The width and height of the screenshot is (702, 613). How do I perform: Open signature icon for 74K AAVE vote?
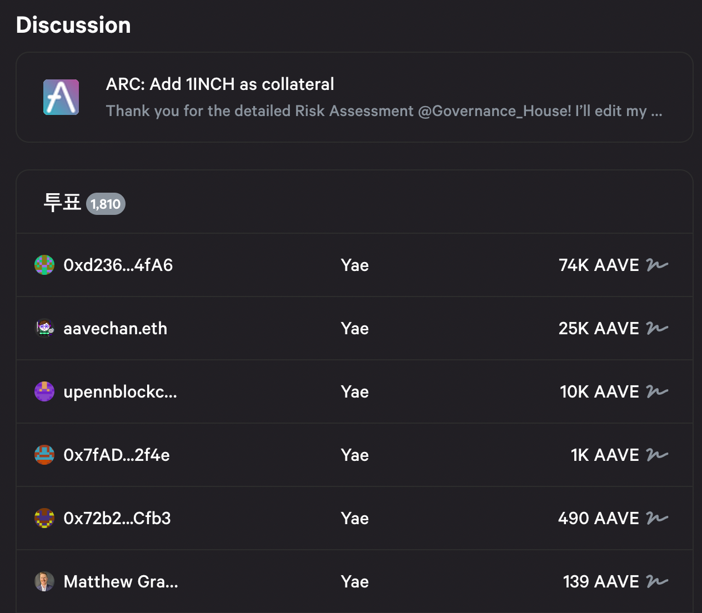[x=657, y=265]
